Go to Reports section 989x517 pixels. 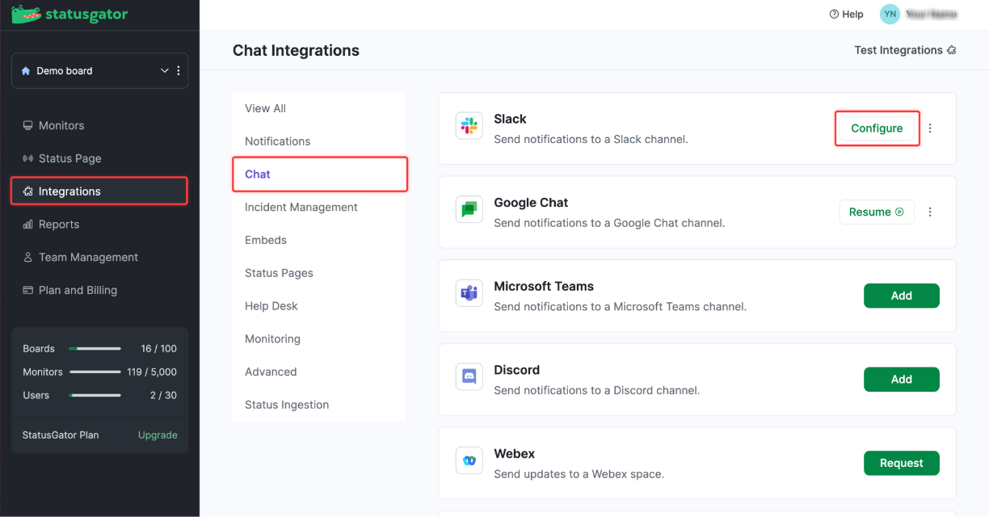tap(59, 225)
